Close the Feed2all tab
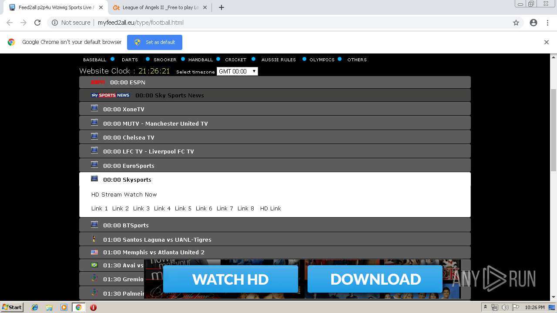This screenshot has height=313, width=557. pos(101,7)
